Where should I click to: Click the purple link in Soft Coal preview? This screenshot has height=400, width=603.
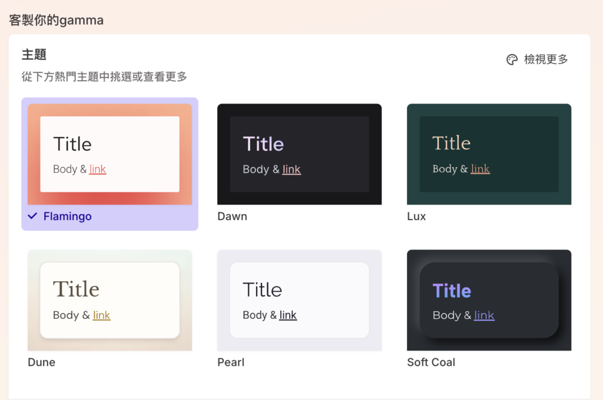pyautogui.click(x=484, y=315)
